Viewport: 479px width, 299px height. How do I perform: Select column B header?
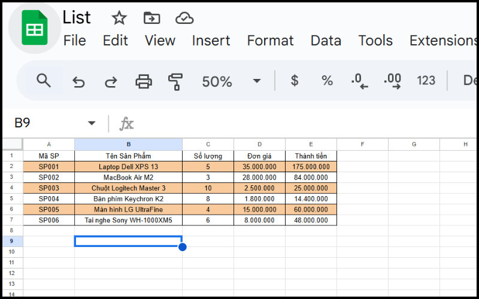pos(128,144)
